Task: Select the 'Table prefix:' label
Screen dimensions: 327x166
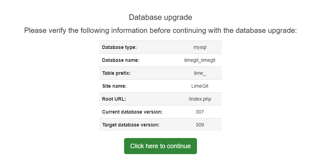Action: pyautogui.click(x=116, y=73)
